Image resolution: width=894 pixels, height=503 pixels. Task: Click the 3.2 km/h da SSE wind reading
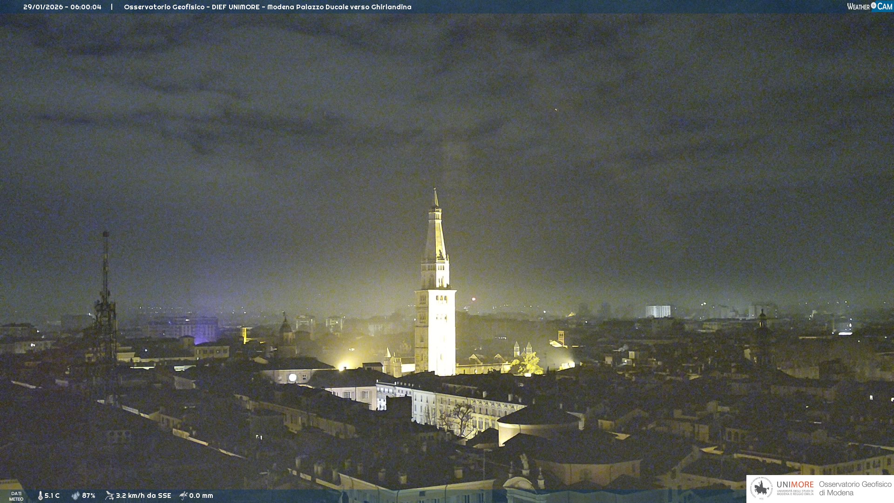coord(143,496)
